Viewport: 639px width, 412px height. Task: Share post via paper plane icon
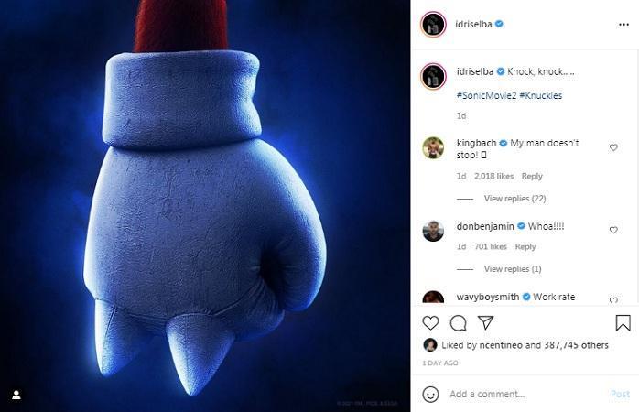click(485, 322)
